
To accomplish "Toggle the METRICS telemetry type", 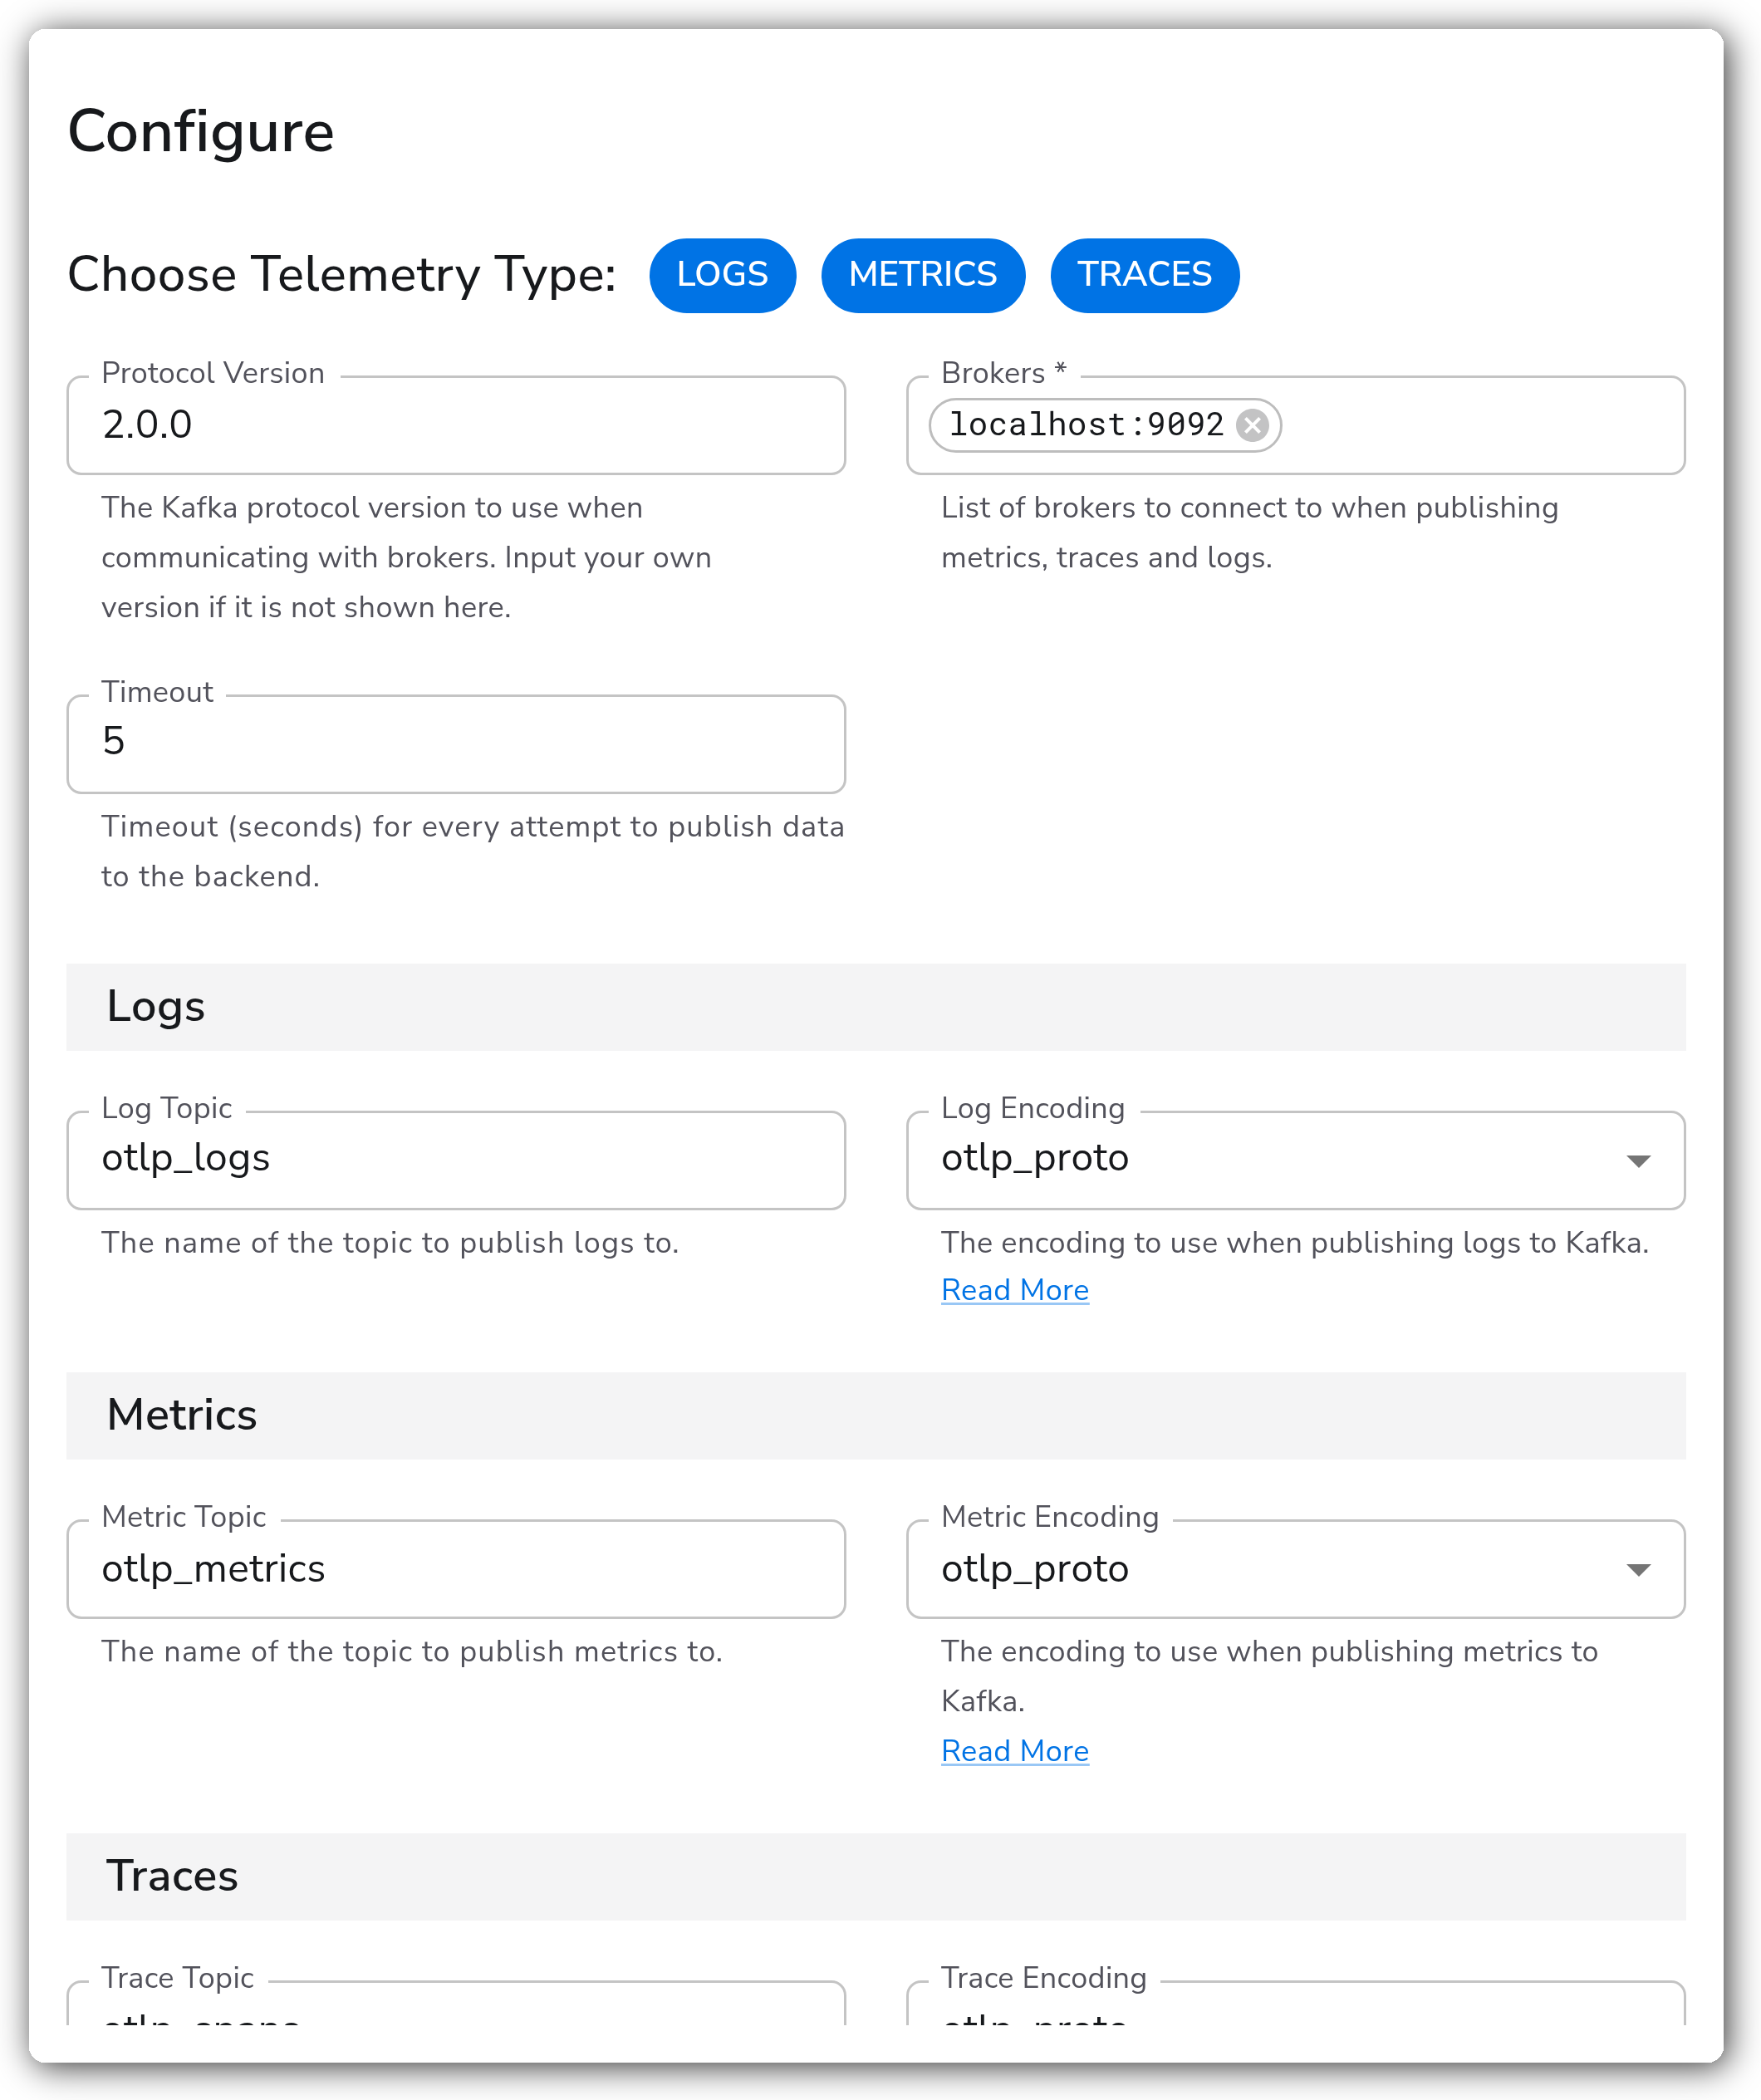I will (x=922, y=275).
